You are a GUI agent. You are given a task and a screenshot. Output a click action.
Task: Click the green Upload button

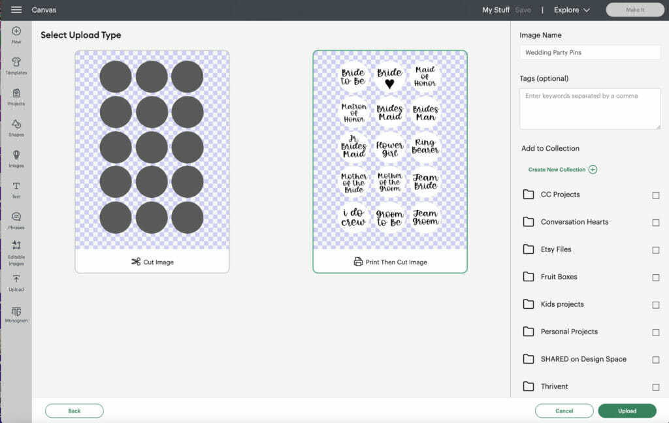click(x=627, y=411)
